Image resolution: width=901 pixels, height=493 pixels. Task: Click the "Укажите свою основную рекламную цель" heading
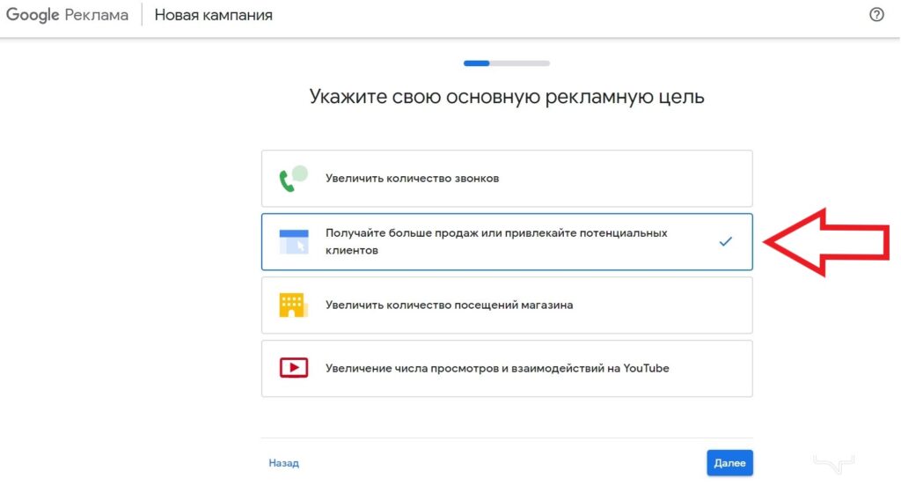tap(507, 97)
